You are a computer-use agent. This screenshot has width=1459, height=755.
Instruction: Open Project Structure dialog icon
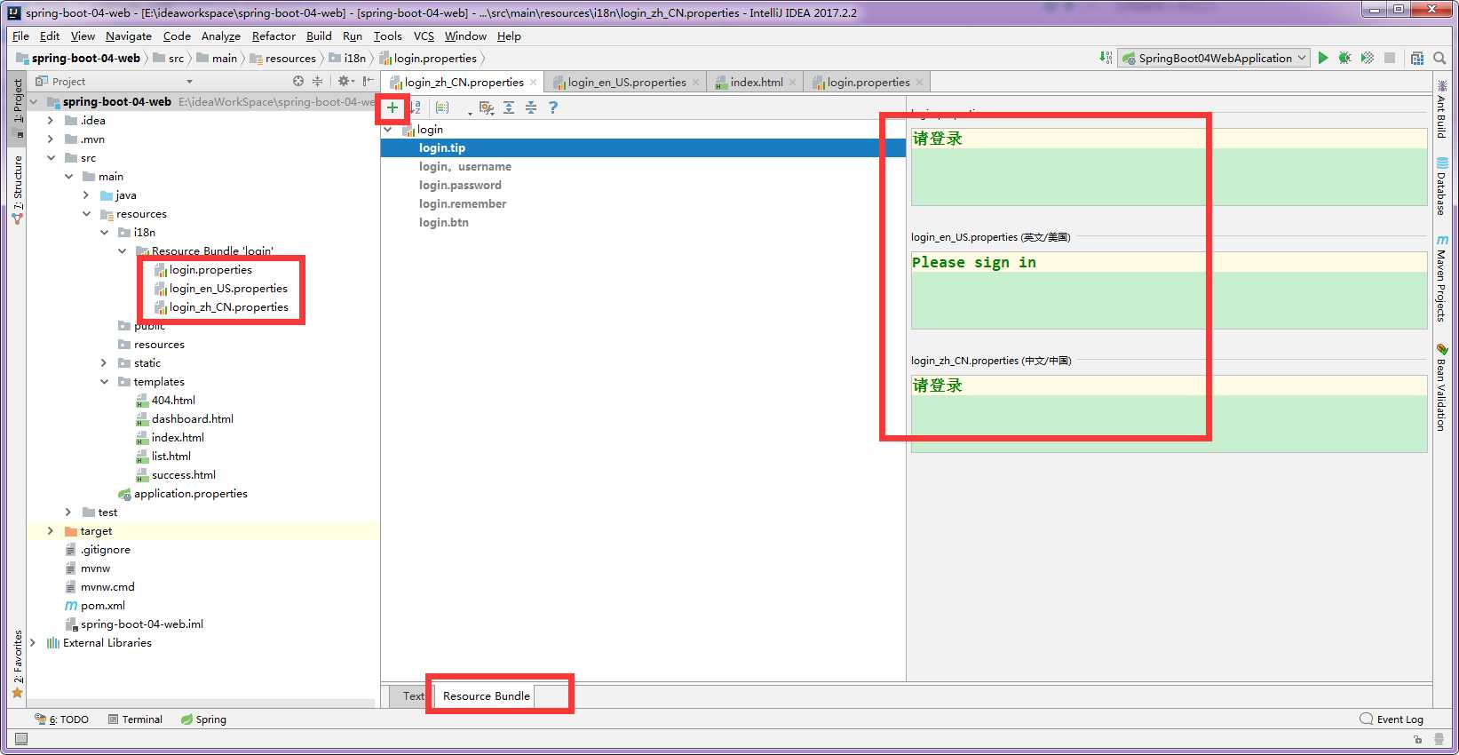click(x=1417, y=58)
